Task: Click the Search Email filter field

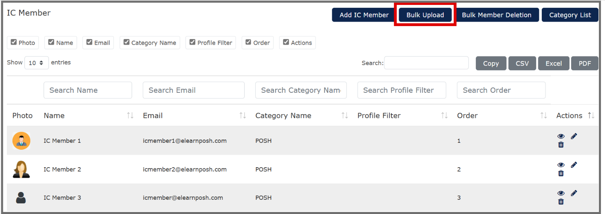Action: [193, 90]
